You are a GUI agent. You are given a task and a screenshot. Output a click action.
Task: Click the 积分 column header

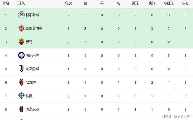point(185,3)
